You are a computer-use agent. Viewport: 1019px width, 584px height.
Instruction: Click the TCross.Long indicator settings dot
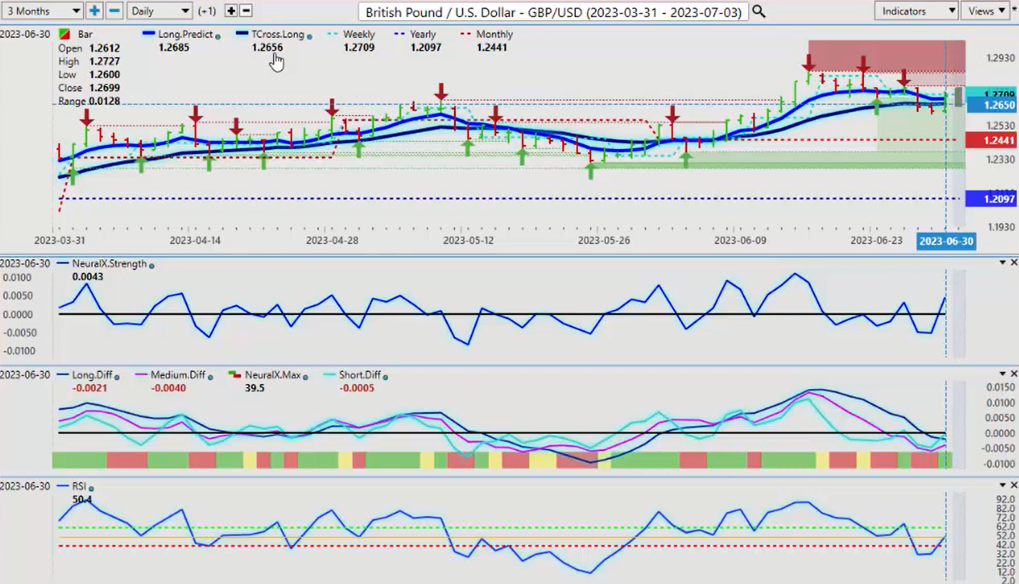click(x=309, y=36)
